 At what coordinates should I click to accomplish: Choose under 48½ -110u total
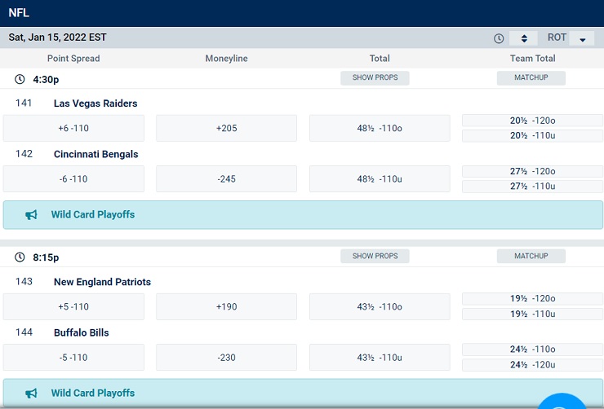pyautogui.click(x=380, y=178)
